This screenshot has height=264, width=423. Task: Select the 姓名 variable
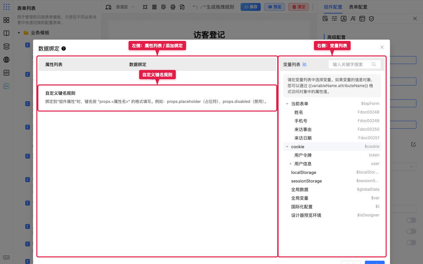tap(332, 112)
